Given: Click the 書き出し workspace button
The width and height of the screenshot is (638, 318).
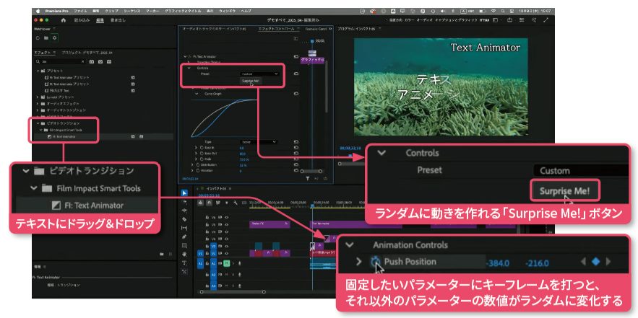Looking at the screenshot, I should pos(116,20).
